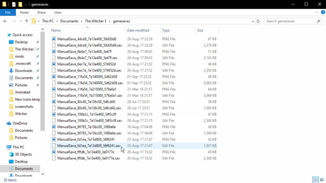
Task: Switch to Large icons view in status bar
Action: click(x=322, y=180)
